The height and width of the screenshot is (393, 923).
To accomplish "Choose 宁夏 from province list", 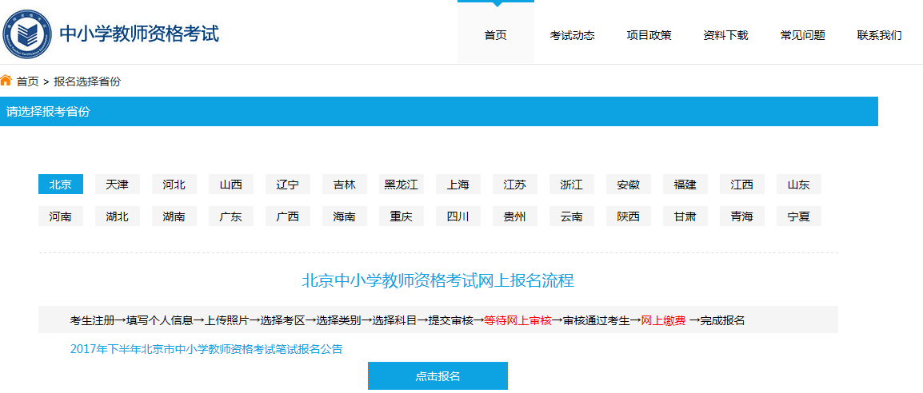I will 799,216.
